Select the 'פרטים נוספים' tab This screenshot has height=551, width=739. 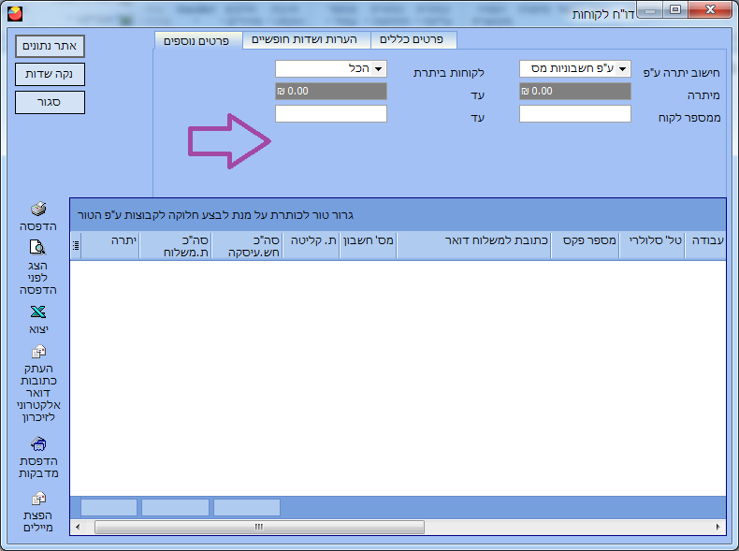(x=197, y=40)
